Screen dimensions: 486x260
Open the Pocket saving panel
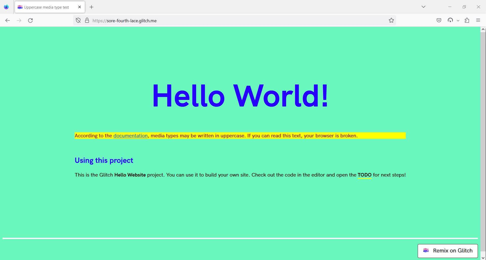[x=439, y=20]
